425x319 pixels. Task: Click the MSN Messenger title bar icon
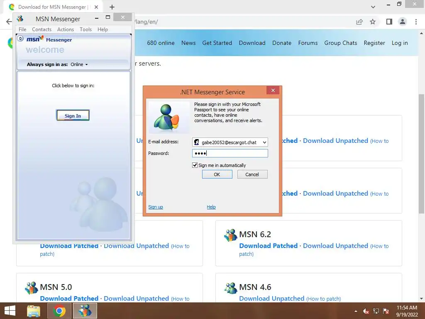click(x=20, y=19)
